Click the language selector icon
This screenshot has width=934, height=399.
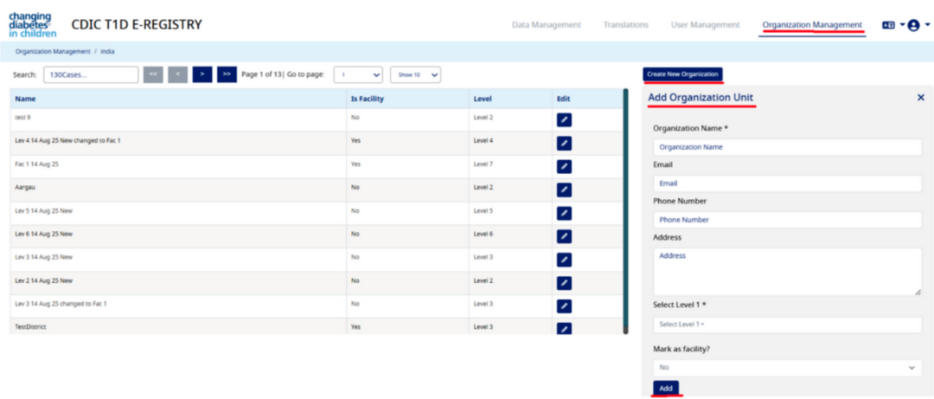888,25
